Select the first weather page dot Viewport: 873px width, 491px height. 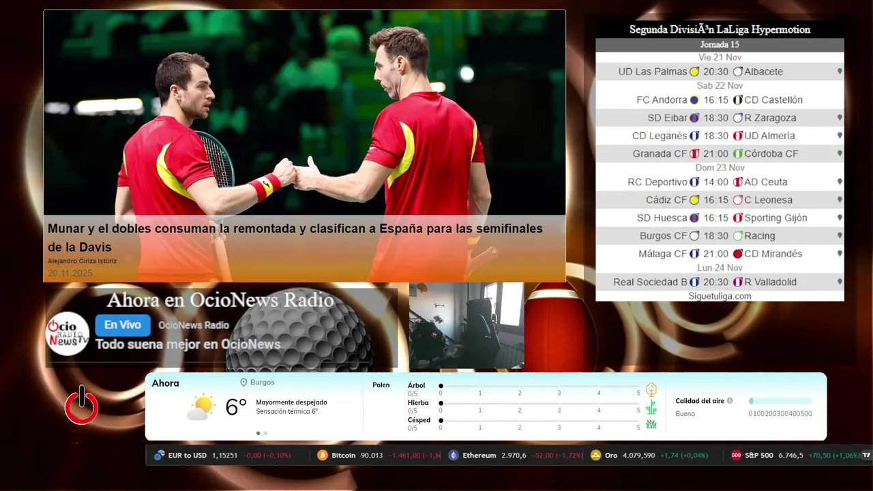coord(258,433)
